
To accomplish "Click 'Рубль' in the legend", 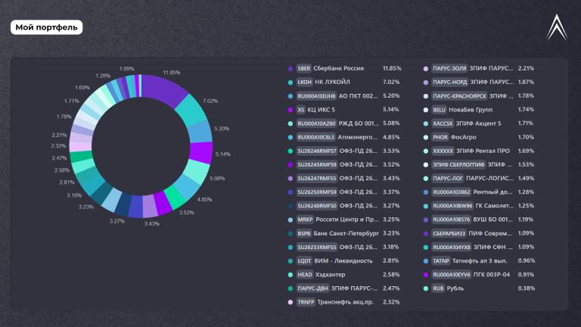I will [455, 288].
